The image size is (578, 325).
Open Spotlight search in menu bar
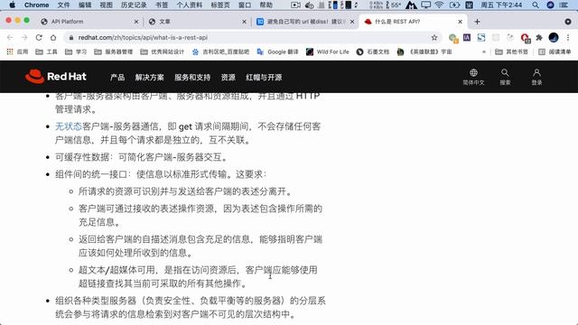536,5
